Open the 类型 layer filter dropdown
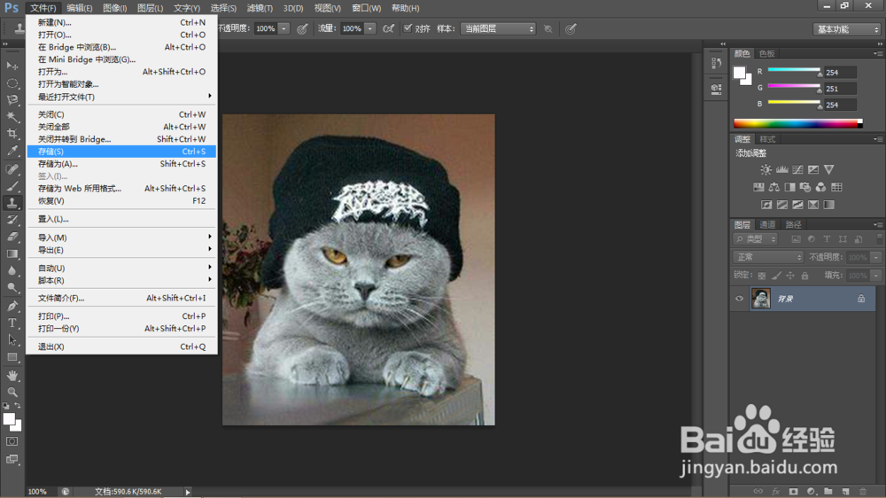886x498 pixels. (756, 239)
